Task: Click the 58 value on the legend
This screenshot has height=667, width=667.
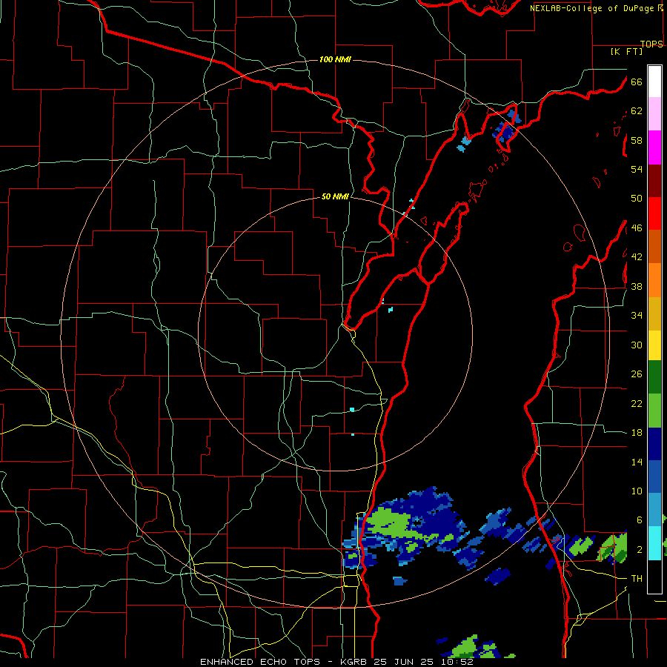Action: click(637, 140)
